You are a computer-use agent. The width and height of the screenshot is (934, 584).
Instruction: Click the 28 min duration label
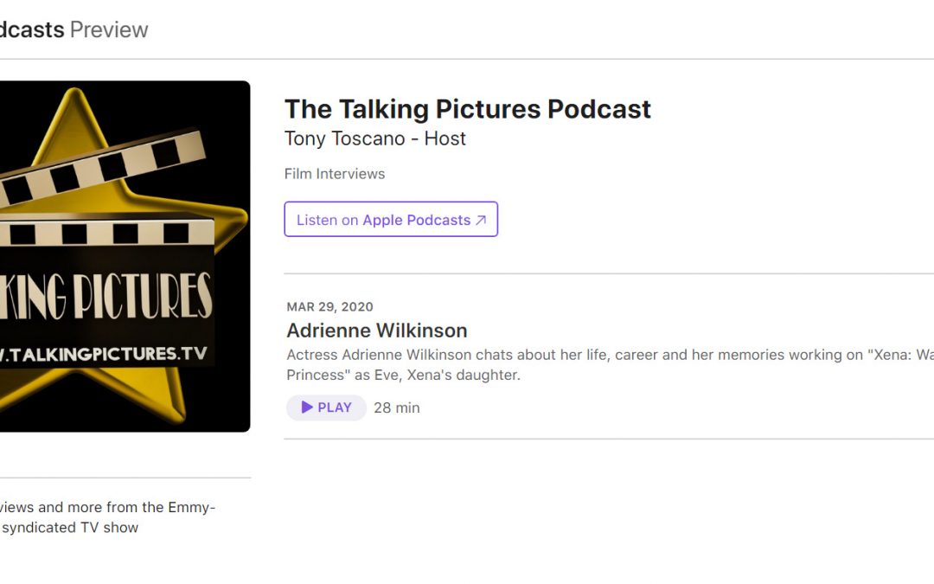pos(397,408)
